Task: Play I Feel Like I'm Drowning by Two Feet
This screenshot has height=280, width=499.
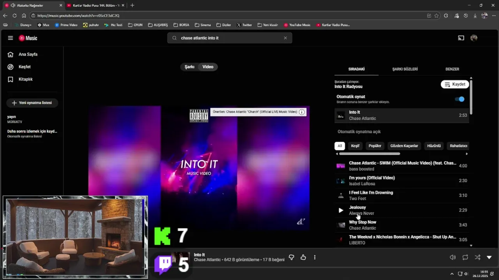Action: pos(402,196)
